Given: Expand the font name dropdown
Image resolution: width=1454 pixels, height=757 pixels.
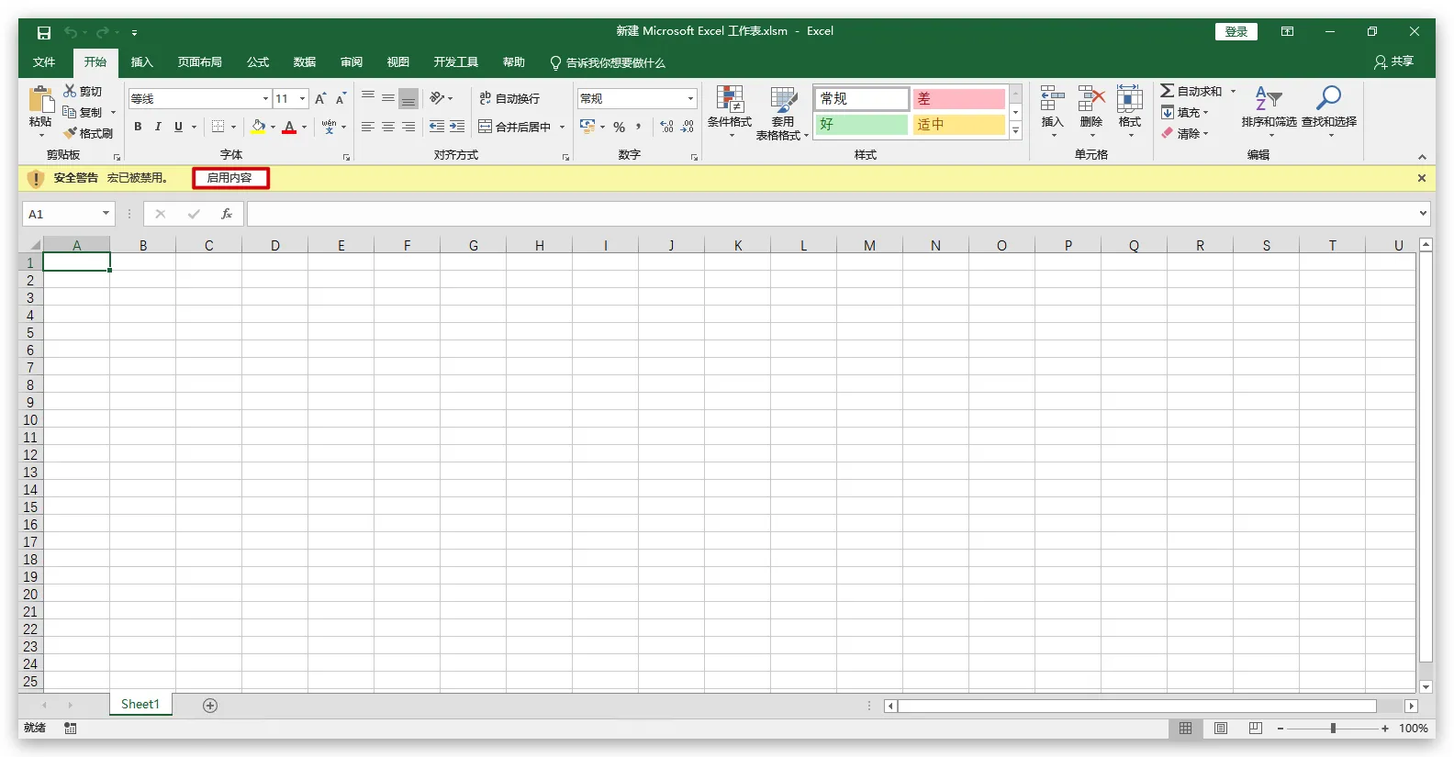Looking at the screenshot, I should (x=265, y=98).
